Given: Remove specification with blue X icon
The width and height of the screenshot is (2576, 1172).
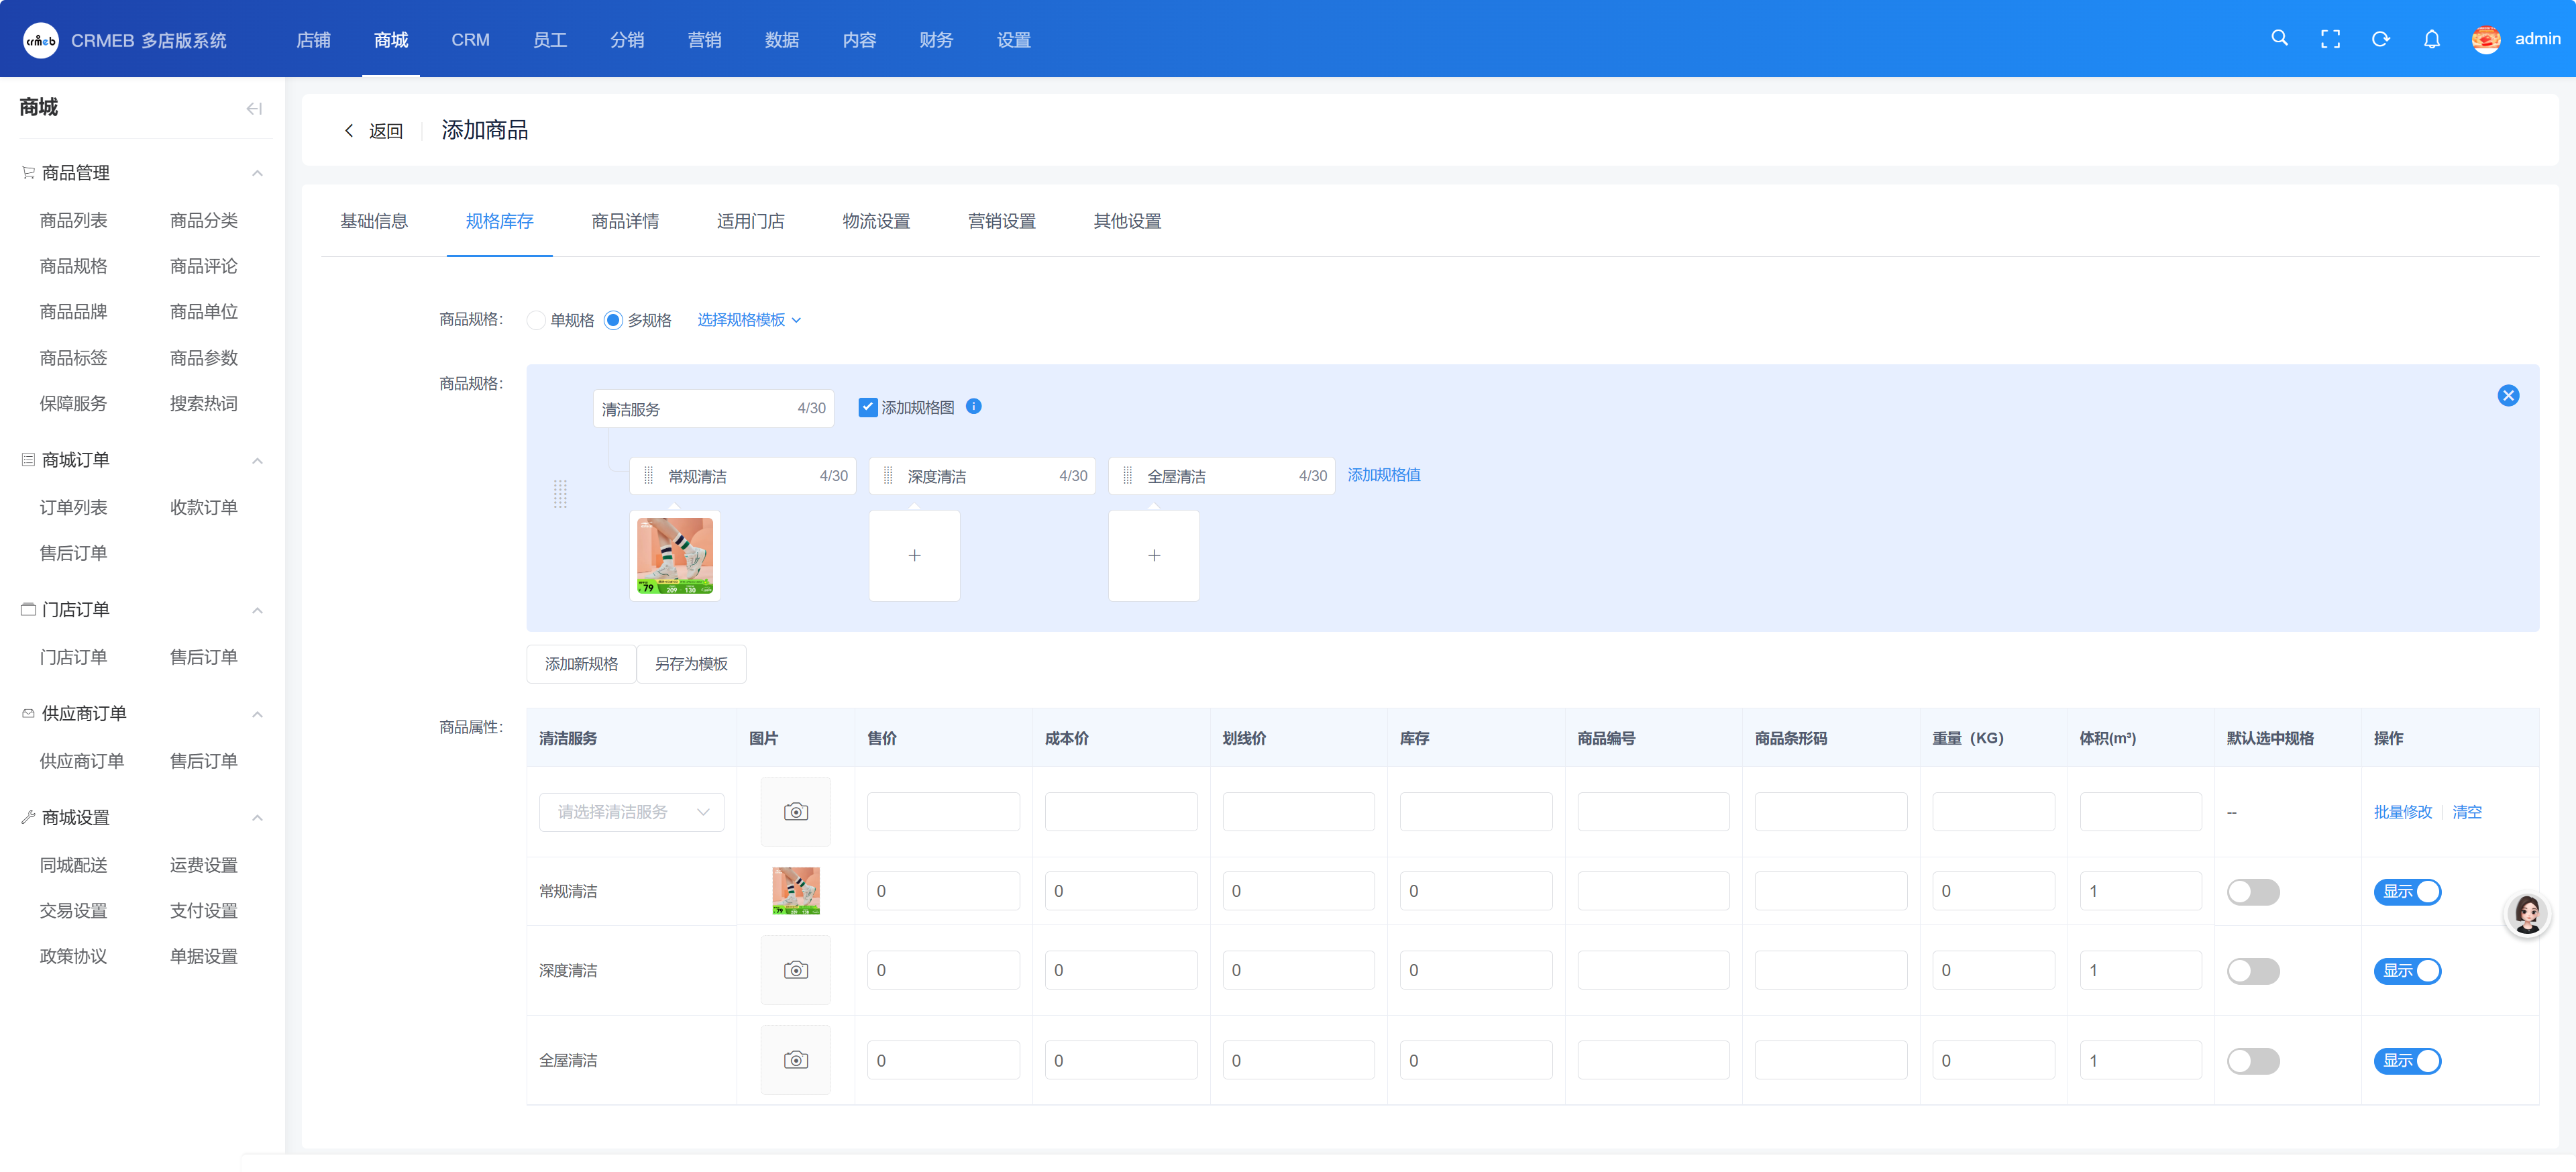Looking at the screenshot, I should [2508, 396].
